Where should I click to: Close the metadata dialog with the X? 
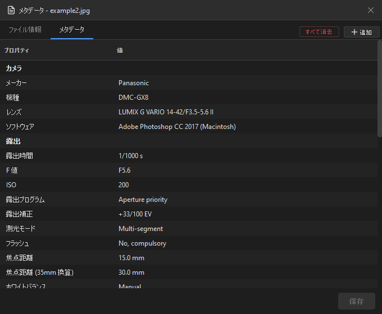371,10
